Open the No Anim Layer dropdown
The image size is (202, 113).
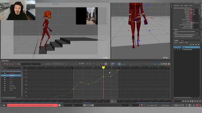[x=165, y=105]
